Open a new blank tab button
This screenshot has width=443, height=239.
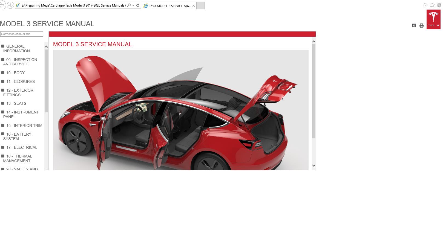(x=200, y=6)
